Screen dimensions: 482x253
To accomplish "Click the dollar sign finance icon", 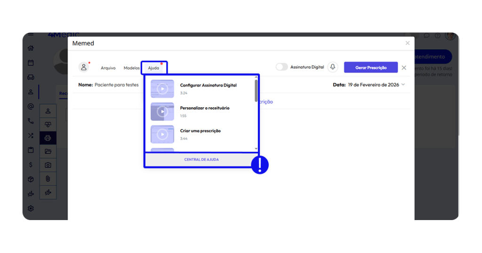I will pos(31,165).
